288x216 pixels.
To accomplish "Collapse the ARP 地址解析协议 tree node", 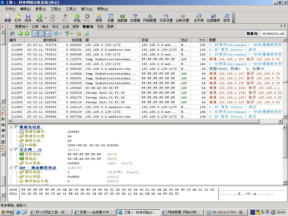I will [x=11, y=168].
